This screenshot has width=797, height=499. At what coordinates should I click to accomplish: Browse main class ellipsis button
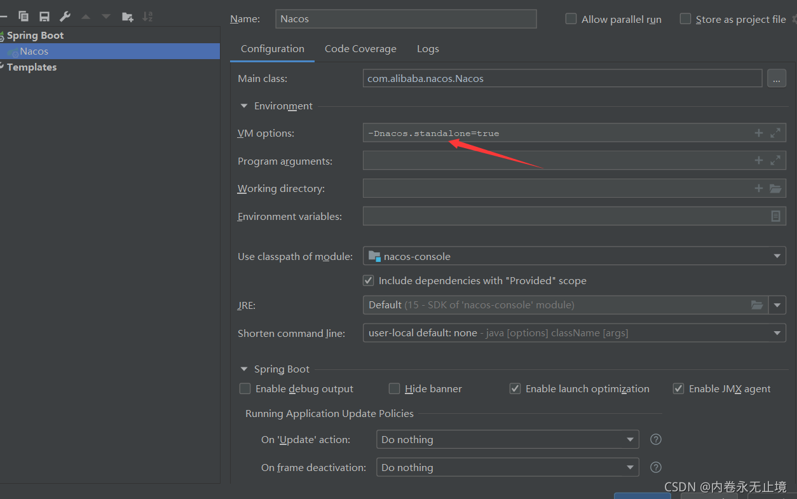[777, 79]
